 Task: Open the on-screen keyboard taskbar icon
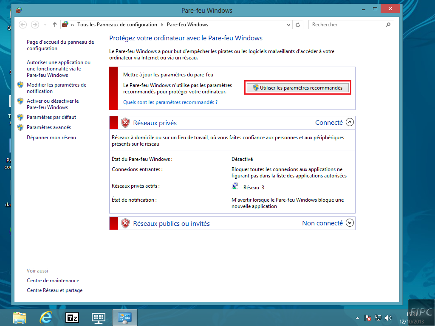(x=99, y=317)
